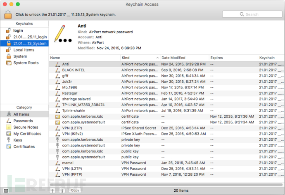285x195 pixels.
Task: Click the All Items category icon
Action: [x=9, y=114]
